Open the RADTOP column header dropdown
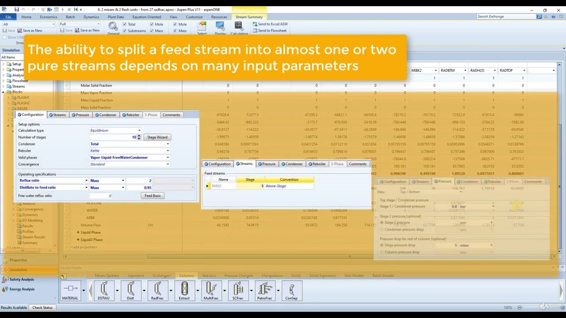This screenshot has width=566, height=318. click(x=524, y=71)
